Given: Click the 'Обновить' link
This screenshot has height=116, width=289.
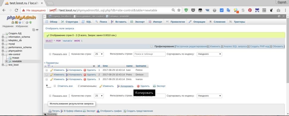Looking at the screenshot, I should pos(278,46).
